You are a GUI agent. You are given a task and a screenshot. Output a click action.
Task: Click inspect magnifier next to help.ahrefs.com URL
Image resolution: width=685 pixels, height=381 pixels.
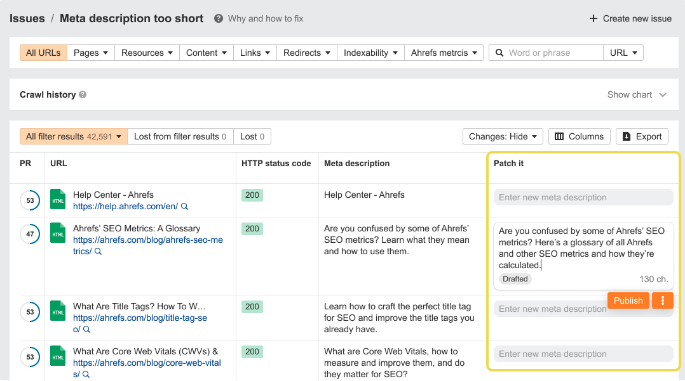(x=184, y=206)
